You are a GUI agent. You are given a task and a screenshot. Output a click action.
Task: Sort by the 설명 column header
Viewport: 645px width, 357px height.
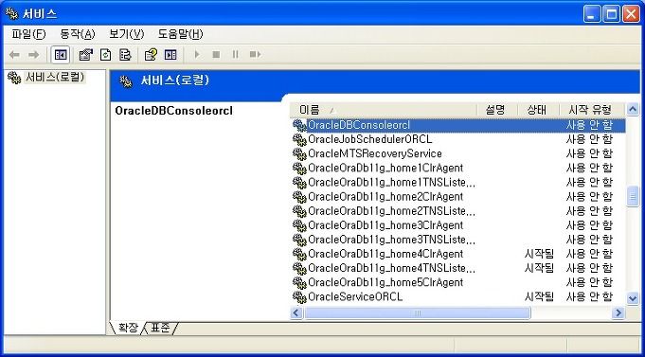(x=497, y=110)
